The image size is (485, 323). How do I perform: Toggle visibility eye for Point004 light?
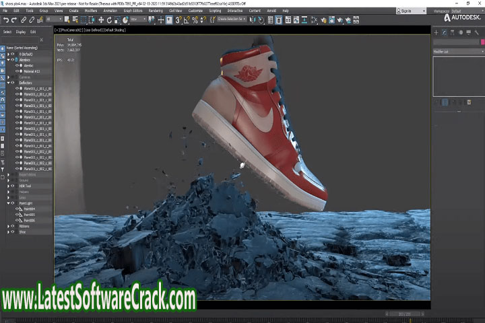click(18, 209)
